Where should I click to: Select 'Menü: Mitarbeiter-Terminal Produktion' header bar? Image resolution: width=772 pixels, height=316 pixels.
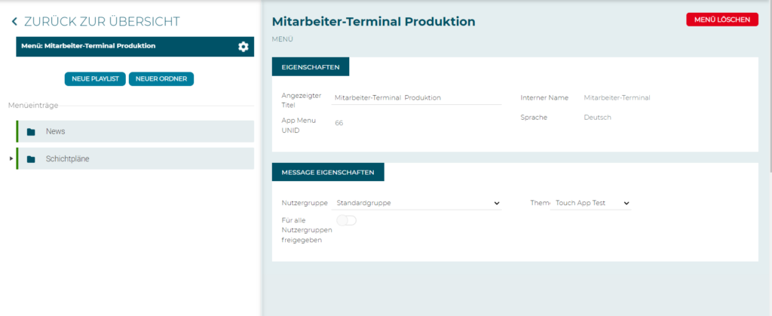pyautogui.click(x=135, y=46)
